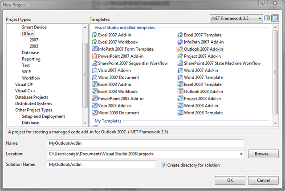Viewport: 285px width, 191px height.
Task: Click the Browse... button
Action: pos(263,154)
